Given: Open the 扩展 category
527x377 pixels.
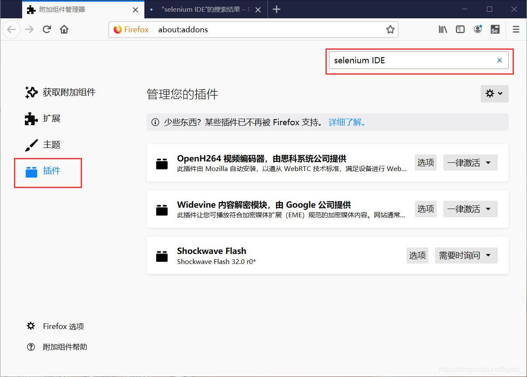Looking at the screenshot, I should [43, 119].
